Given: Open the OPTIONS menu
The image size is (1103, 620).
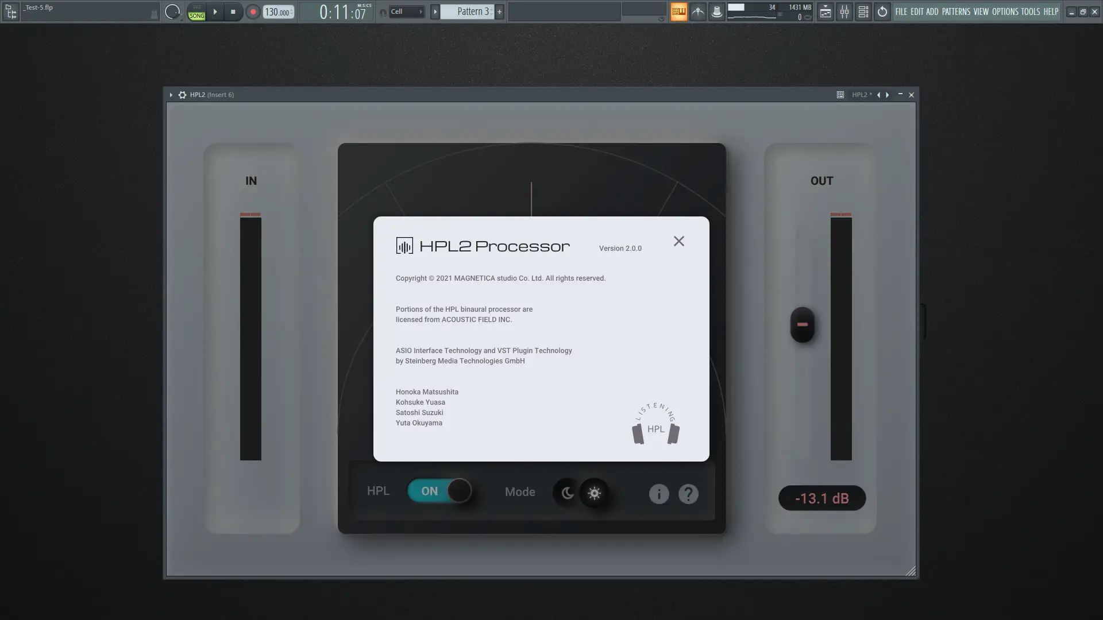Looking at the screenshot, I should coord(1005,11).
